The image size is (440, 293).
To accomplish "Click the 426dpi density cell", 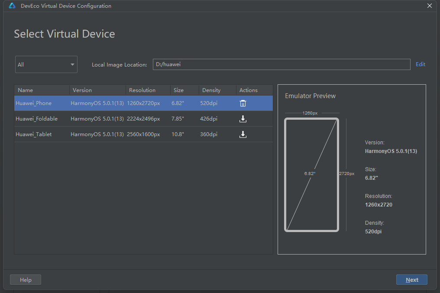I will tap(208, 119).
